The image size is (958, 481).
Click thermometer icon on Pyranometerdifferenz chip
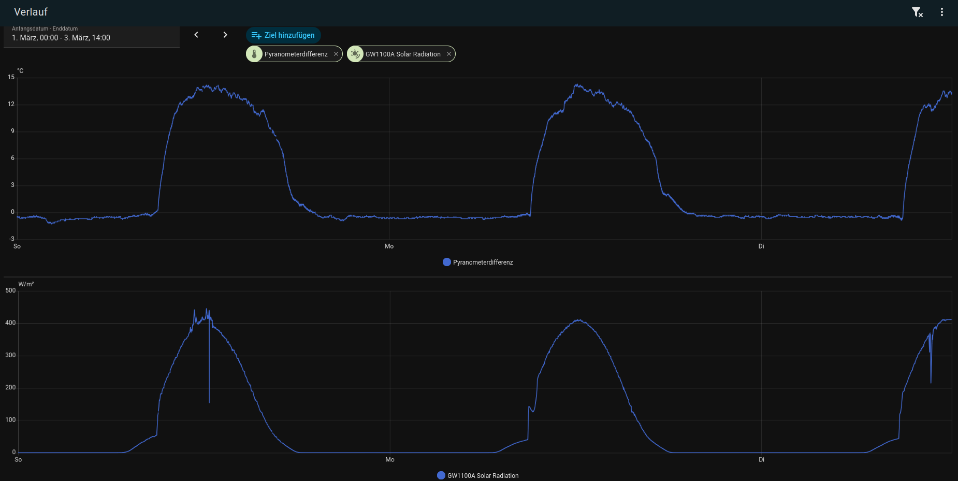[x=254, y=54]
